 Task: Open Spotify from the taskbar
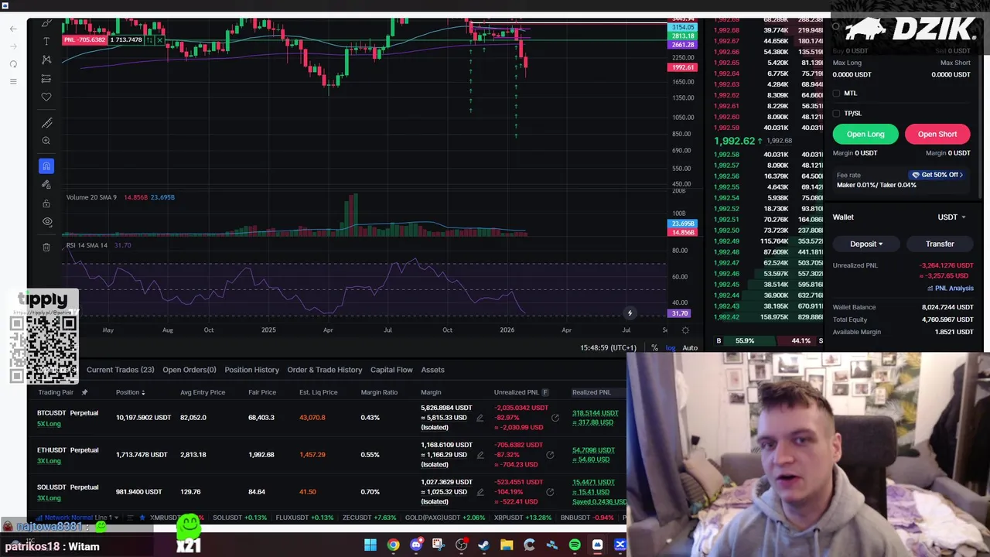click(x=575, y=545)
